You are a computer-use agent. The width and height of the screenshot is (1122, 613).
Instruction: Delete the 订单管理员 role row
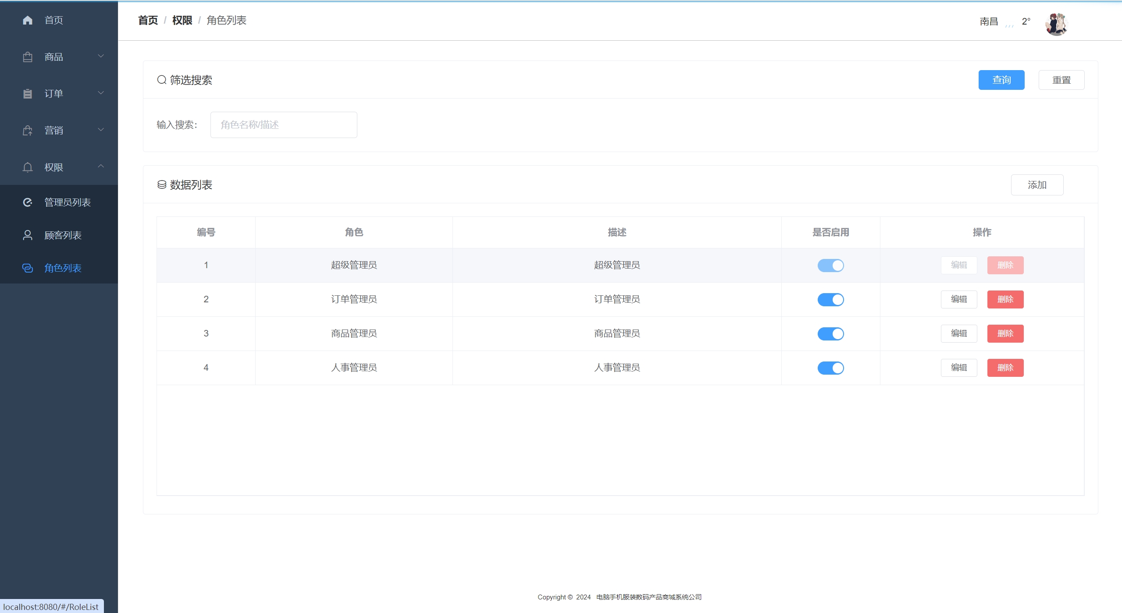1005,300
